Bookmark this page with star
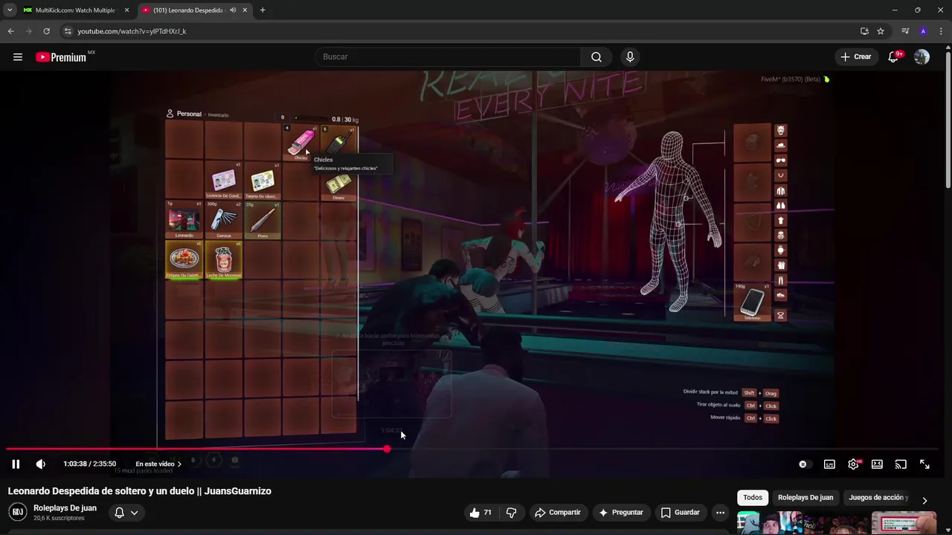The height and width of the screenshot is (535, 952). click(881, 31)
